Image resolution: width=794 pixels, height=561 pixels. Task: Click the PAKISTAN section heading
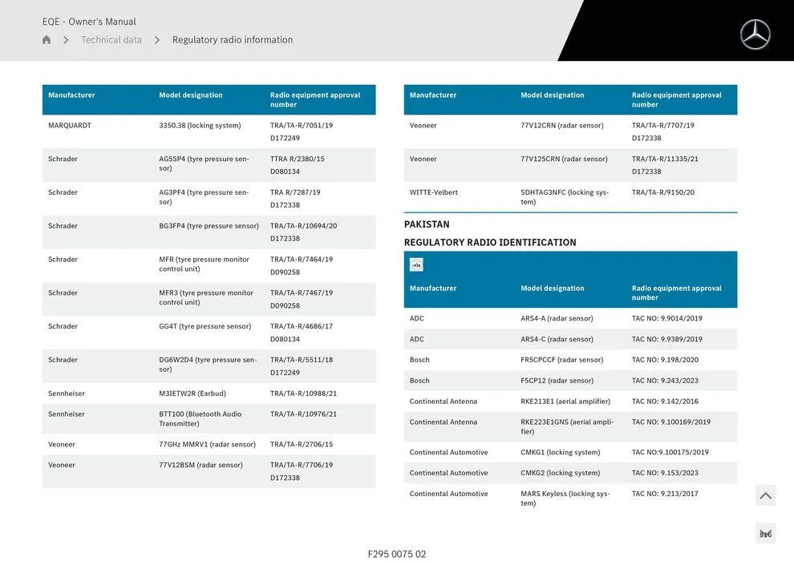pyautogui.click(x=427, y=224)
